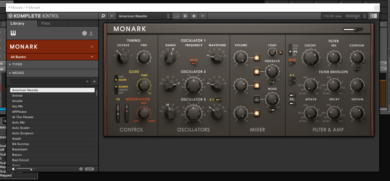The image size is (390, 181).
Task: Select the Bad Circuit preset
Action: click(52, 160)
